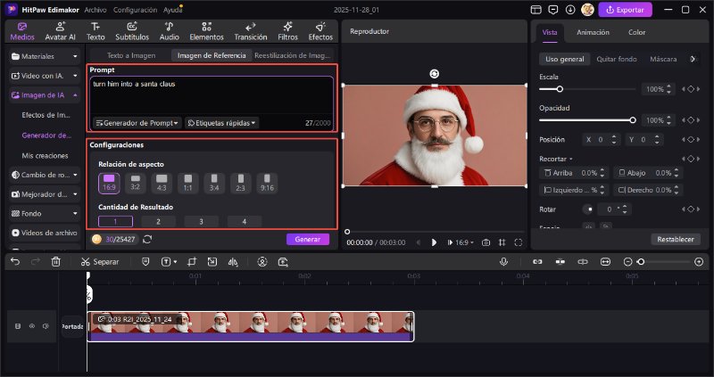Select 16:9 aspect ratio
Image resolution: width=714 pixels, height=377 pixels.
pyautogui.click(x=109, y=183)
